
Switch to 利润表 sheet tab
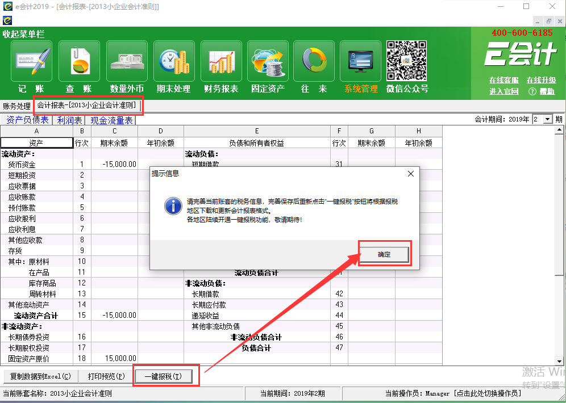point(69,120)
